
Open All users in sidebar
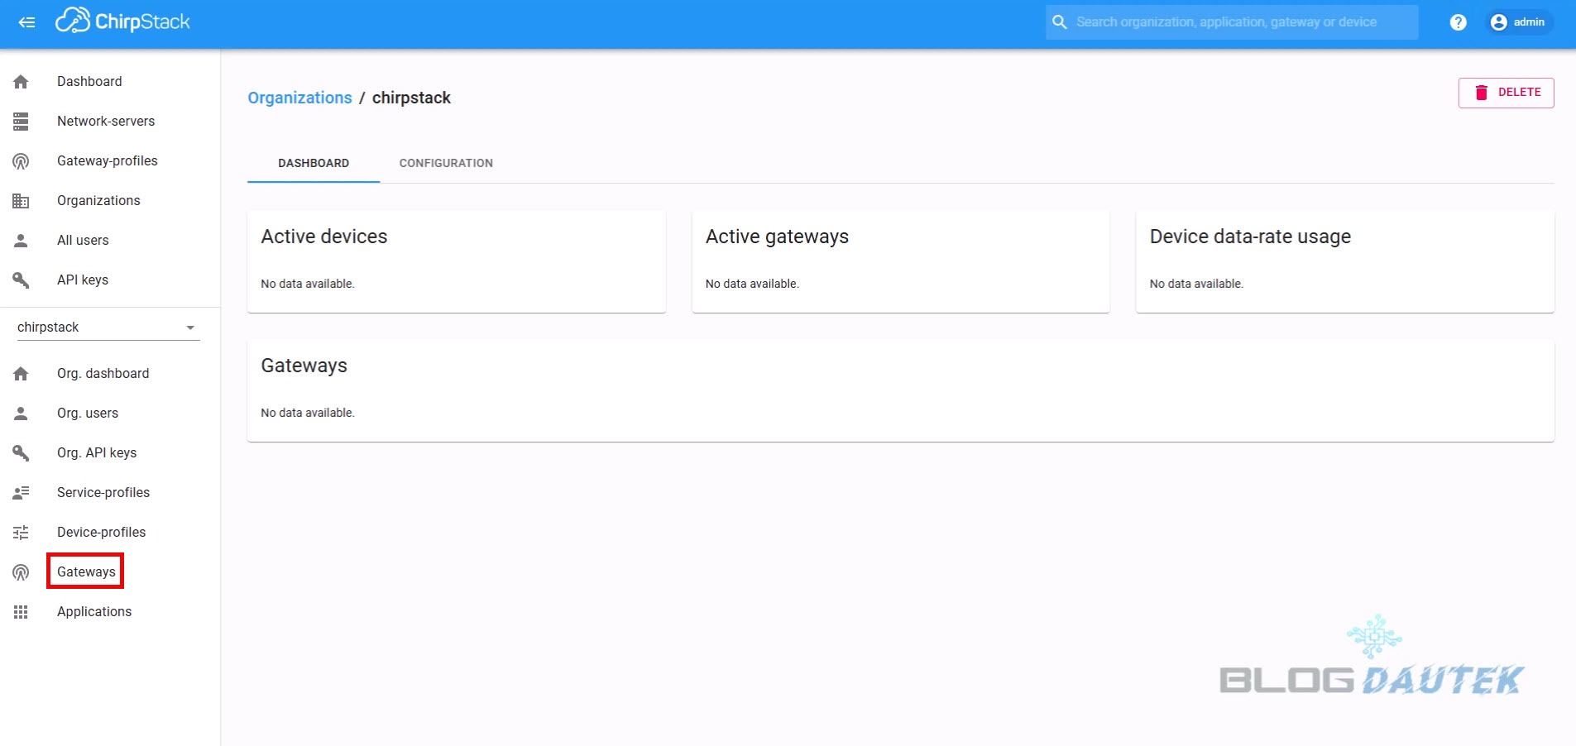(x=83, y=241)
